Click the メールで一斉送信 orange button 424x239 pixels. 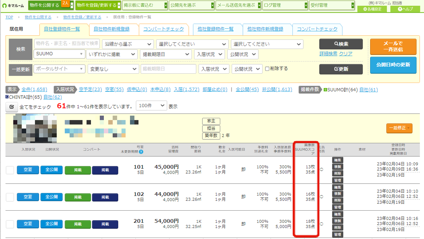393,46
